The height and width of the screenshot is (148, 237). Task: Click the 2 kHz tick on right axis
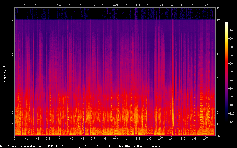(217, 113)
